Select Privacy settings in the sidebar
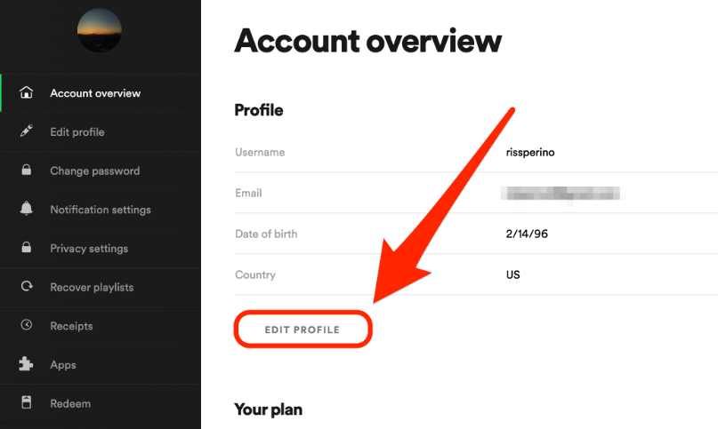 101,249
